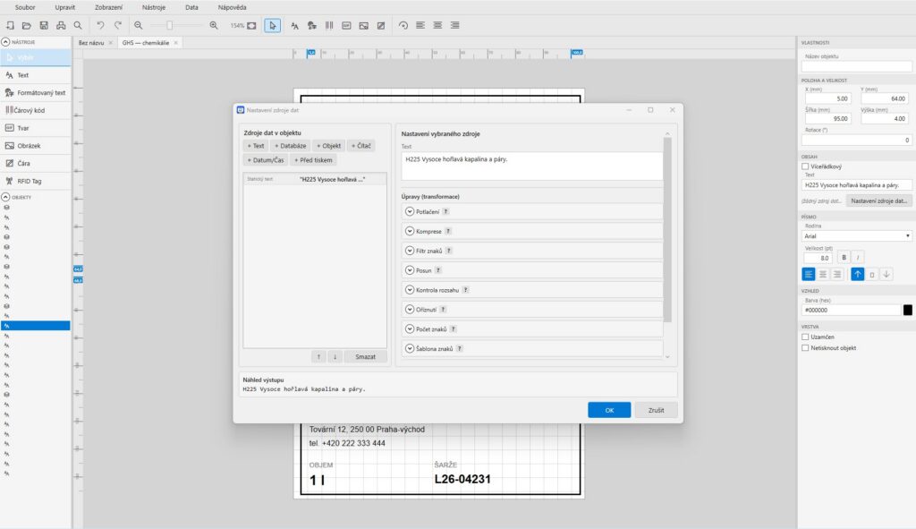Expand the Oříznutí transformation

tap(410, 309)
